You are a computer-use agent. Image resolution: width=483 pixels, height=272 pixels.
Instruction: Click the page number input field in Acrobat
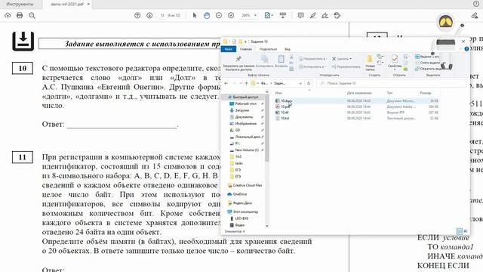click(x=162, y=15)
